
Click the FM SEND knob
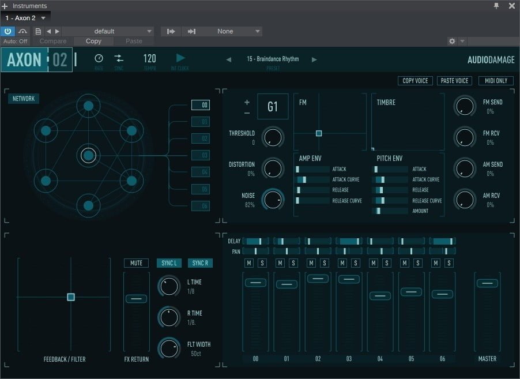(x=465, y=106)
